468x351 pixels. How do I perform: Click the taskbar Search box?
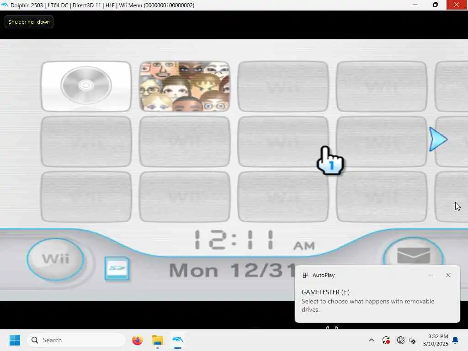pyautogui.click(x=76, y=340)
